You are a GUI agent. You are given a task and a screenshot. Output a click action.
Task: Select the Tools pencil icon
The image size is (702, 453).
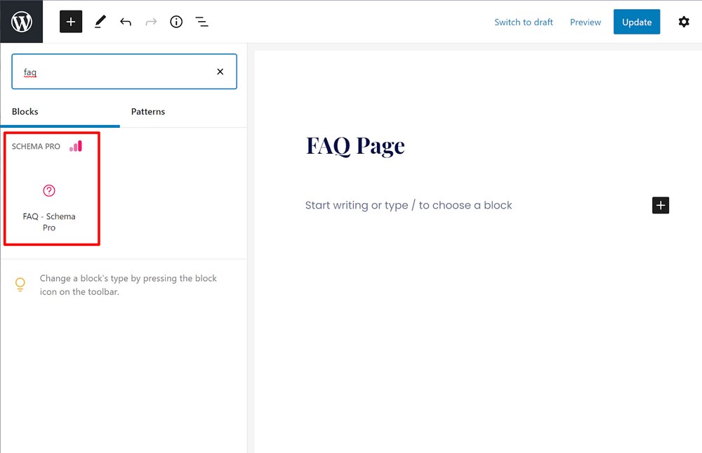pos(100,22)
